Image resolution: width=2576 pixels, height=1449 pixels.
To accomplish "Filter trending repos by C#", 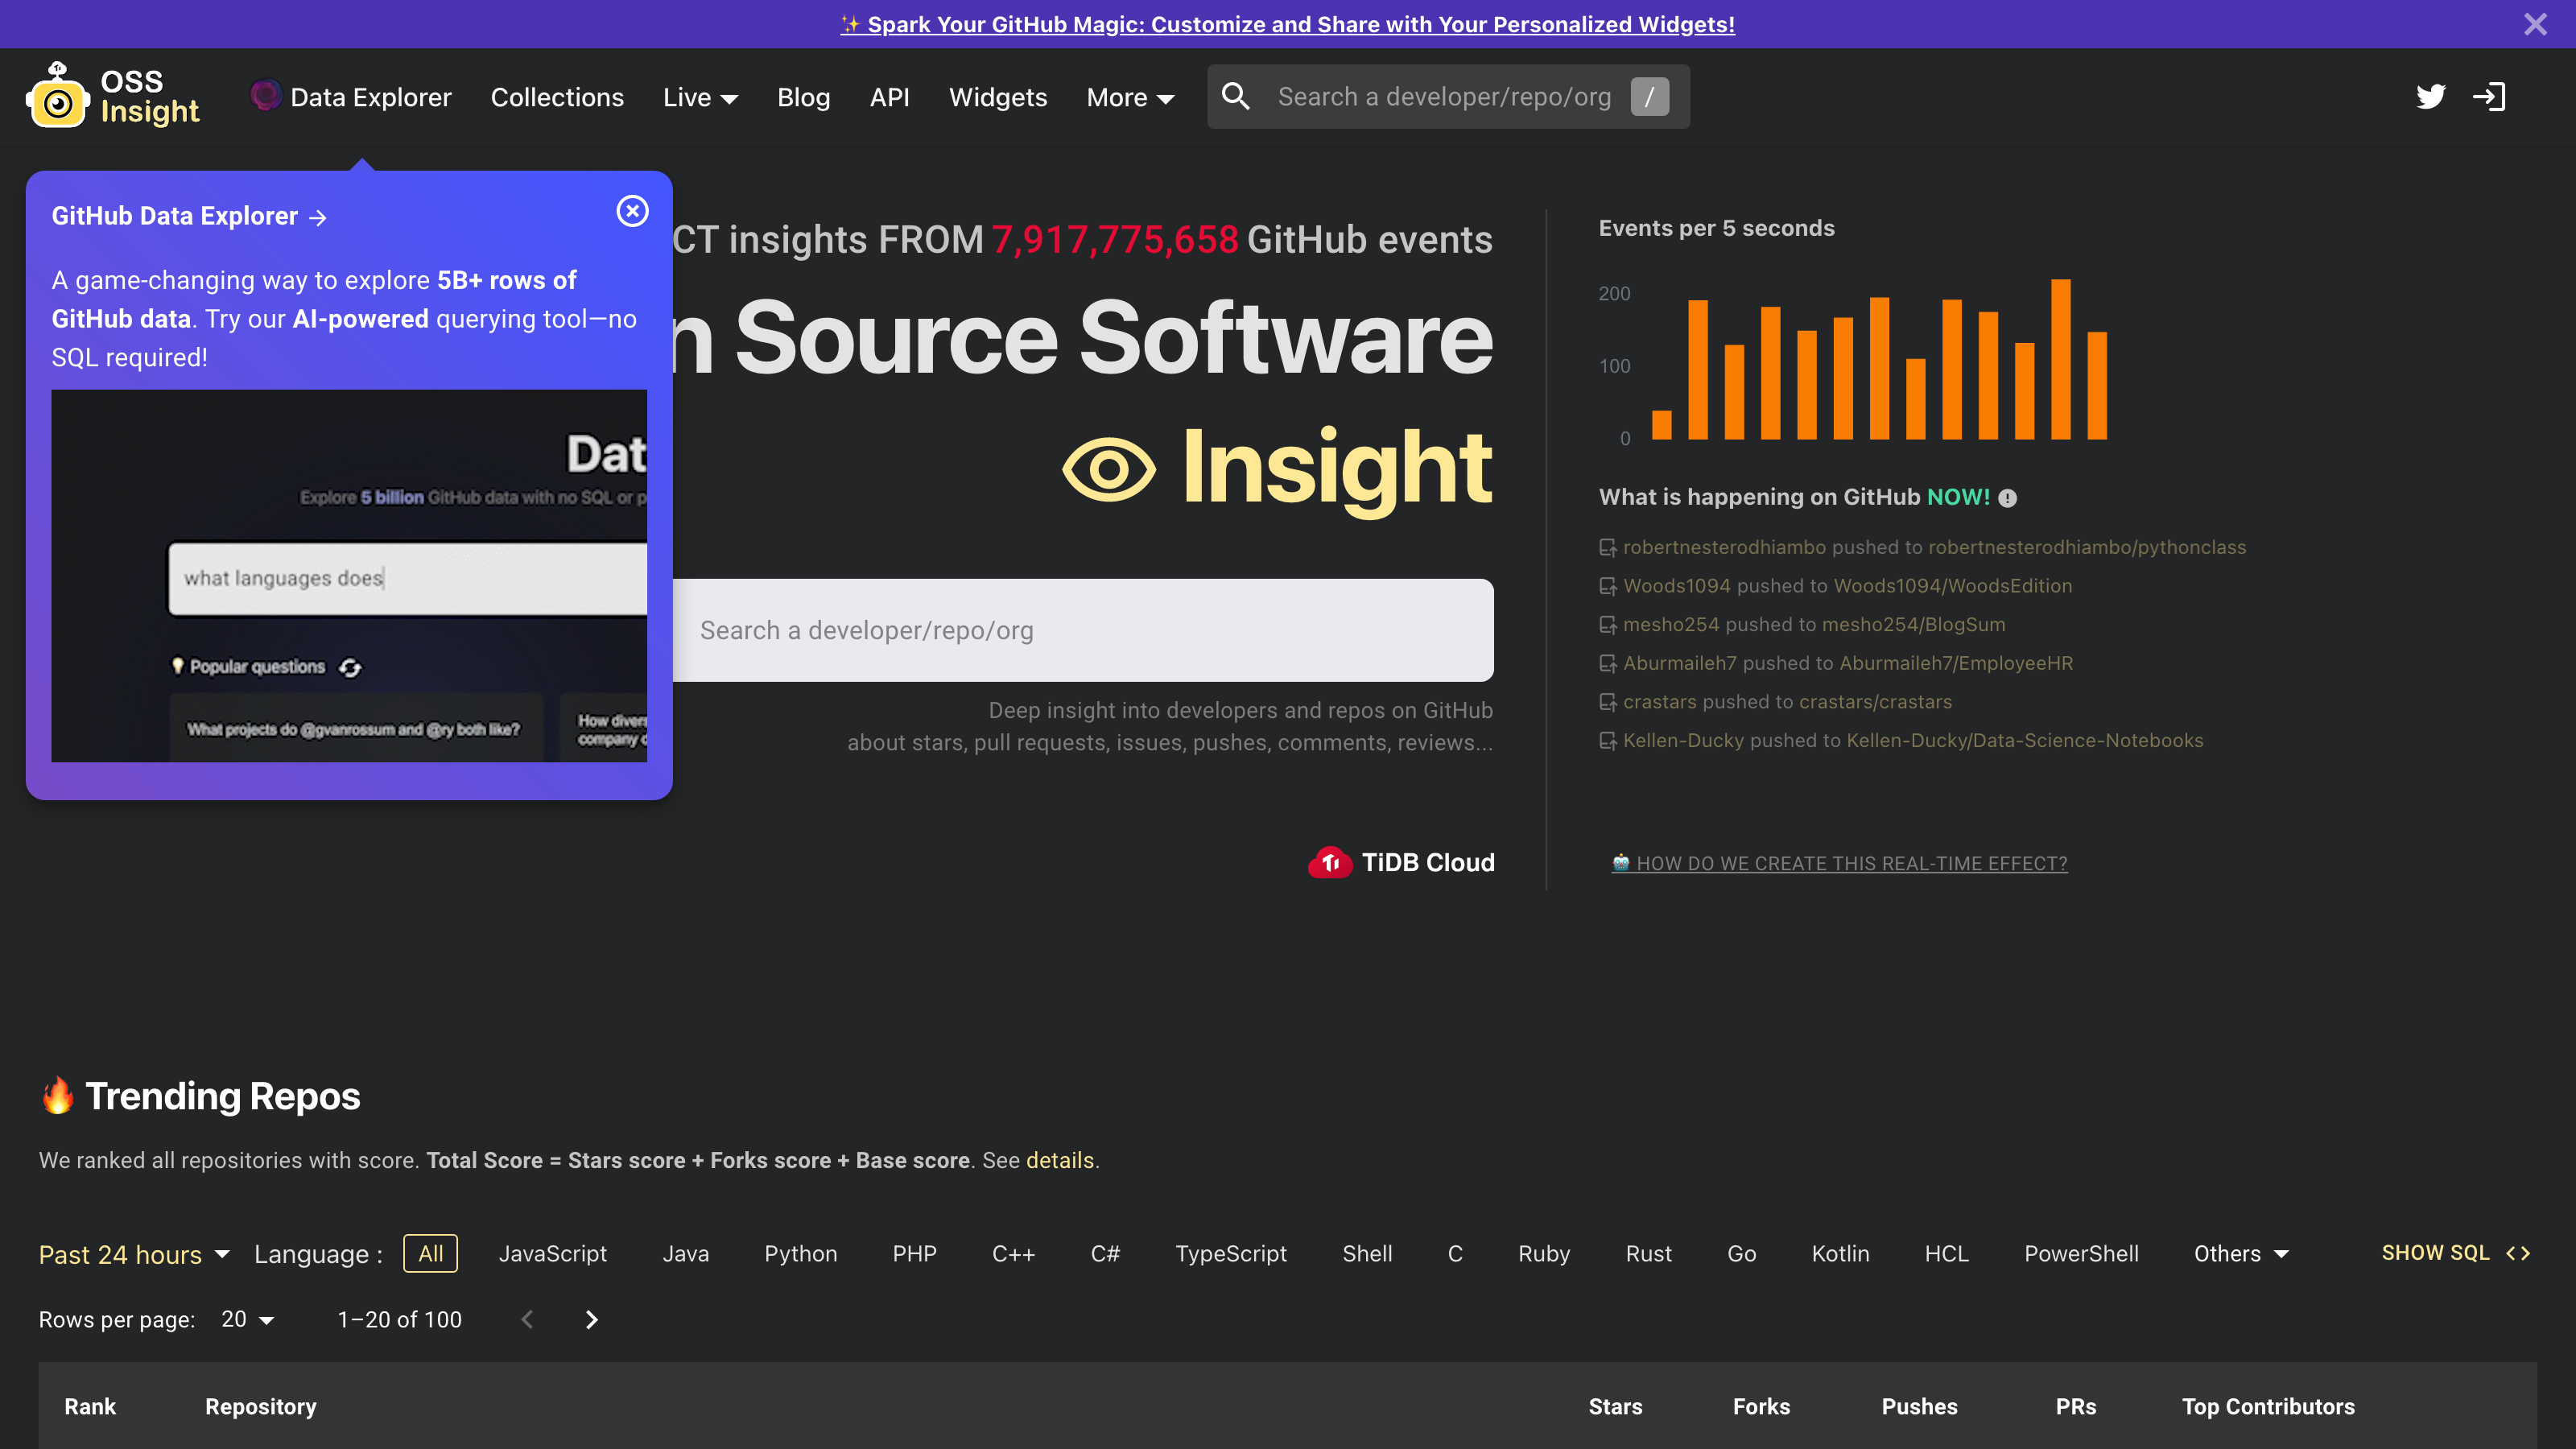I will click(x=1105, y=1254).
